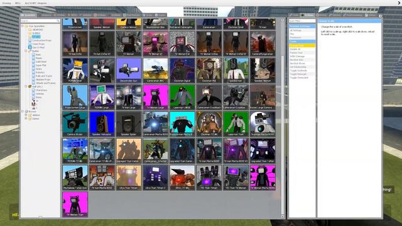Select the NextBot Mover tool
402x226 pixels.
(x=302, y=63)
